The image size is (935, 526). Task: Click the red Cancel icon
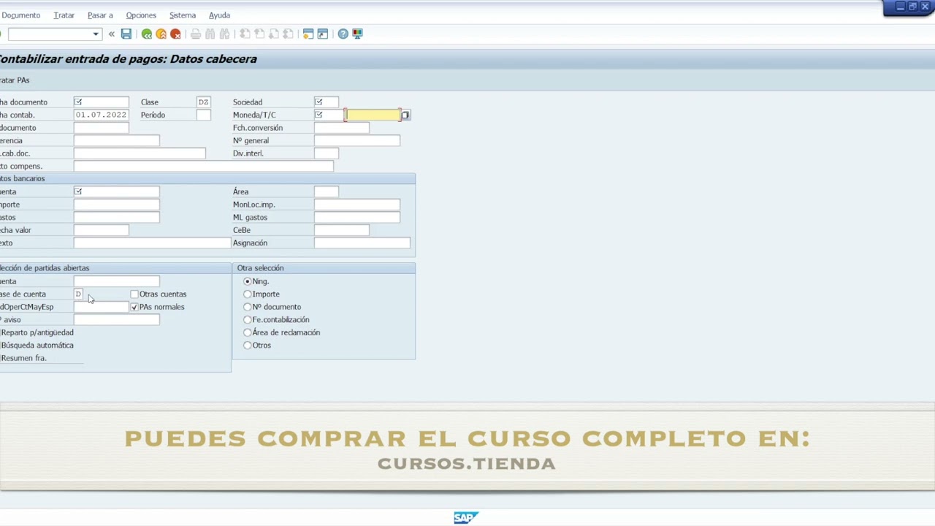click(x=175, y=34)
